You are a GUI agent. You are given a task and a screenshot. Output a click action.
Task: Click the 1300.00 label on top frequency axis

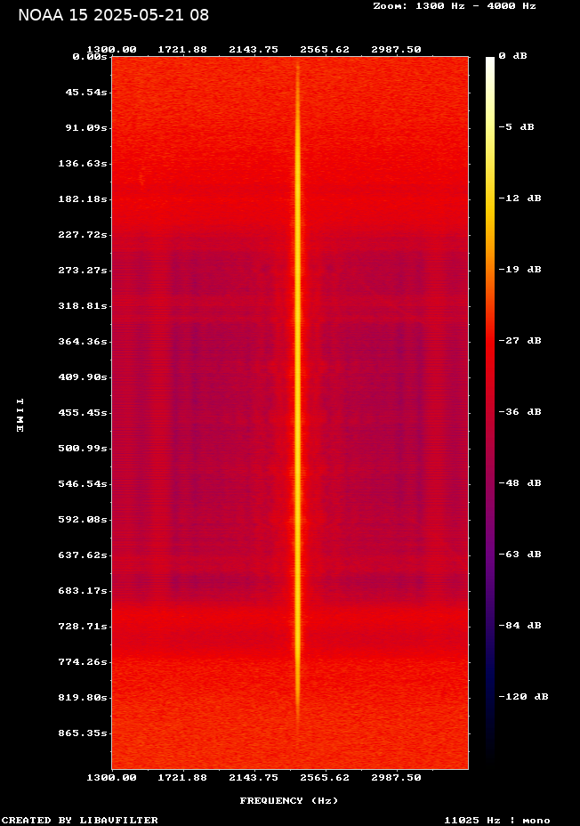click(111, 50)
